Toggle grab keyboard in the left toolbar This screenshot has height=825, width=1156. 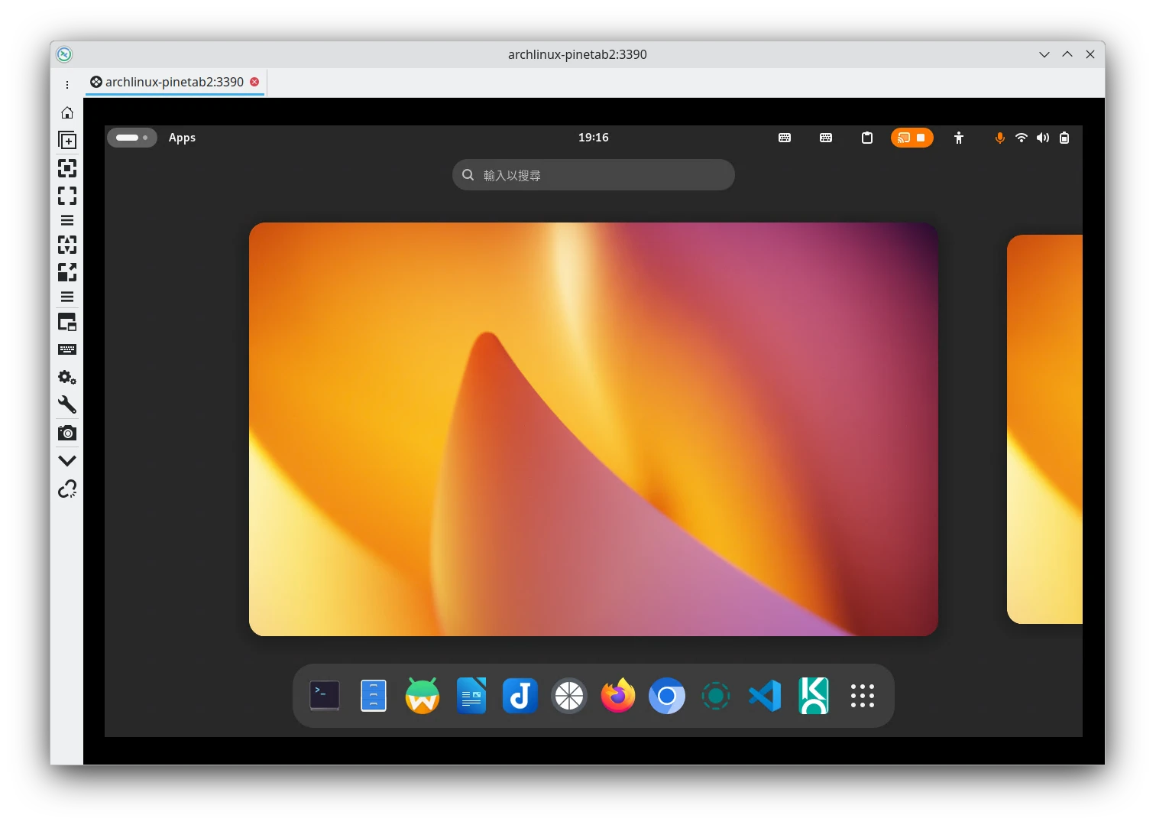coord(67,349)
